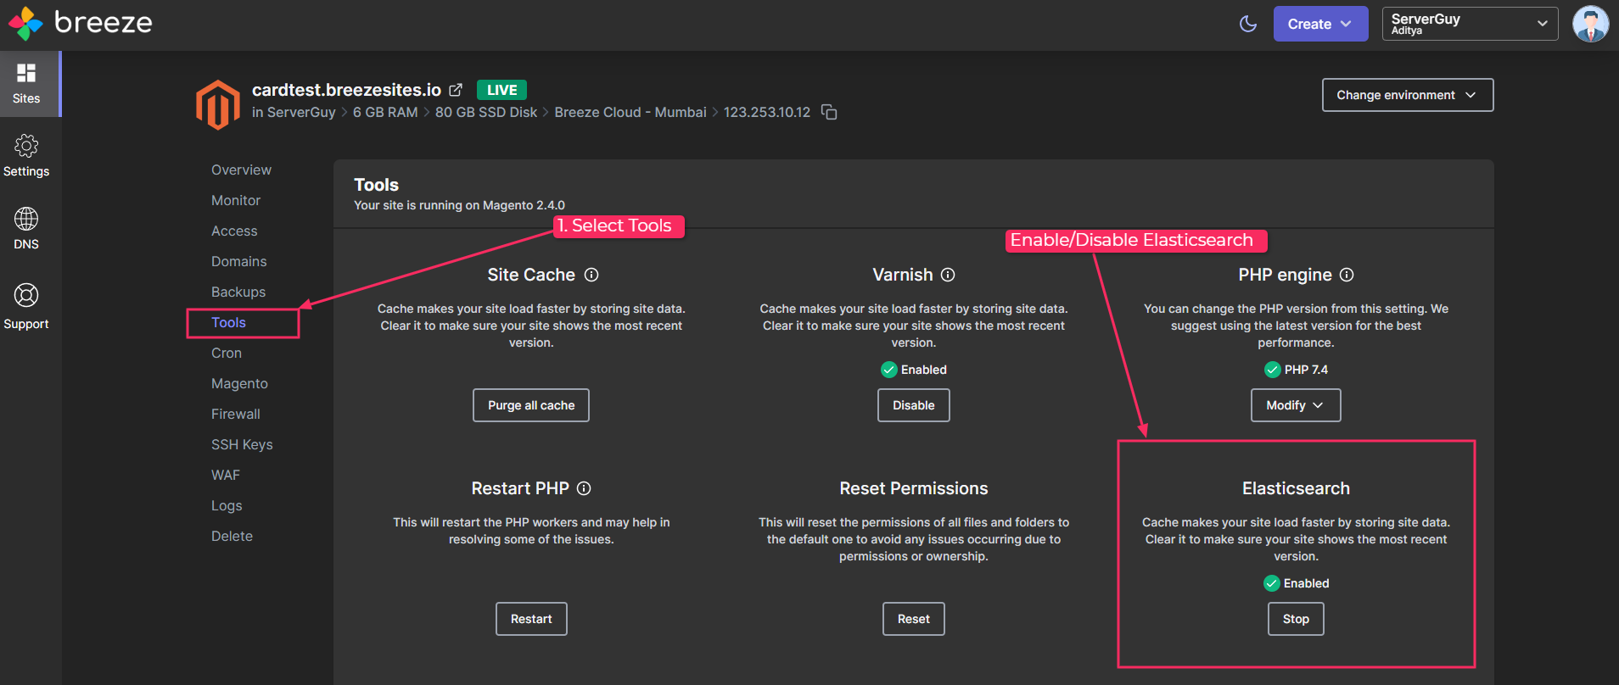The width and height of the screenshot is (1619, 685).
Task: Click the Elasticsearch heading
Action: point(1296,488)
